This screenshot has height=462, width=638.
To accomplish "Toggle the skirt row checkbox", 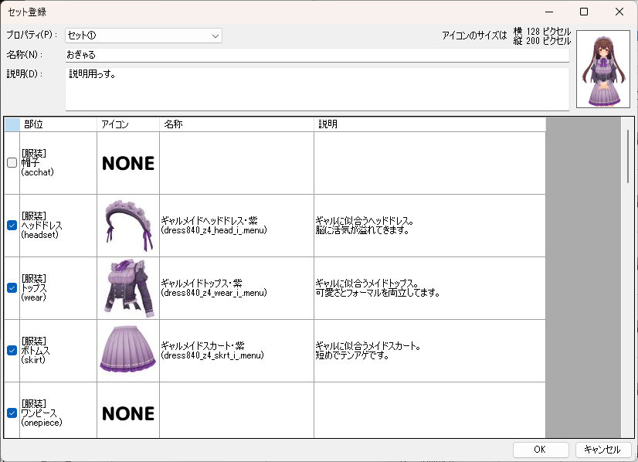I will pyautogui.click(x=12, y=351).
